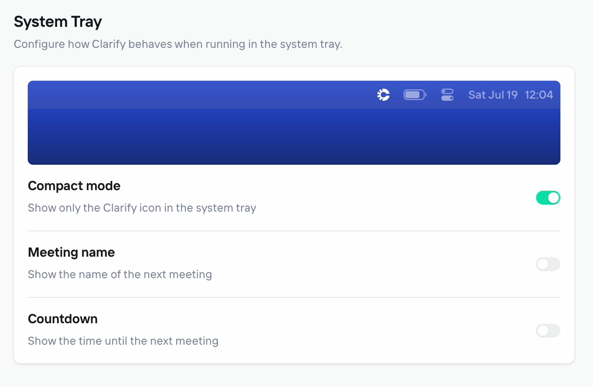Click the blue system tray preview image

click(x=294, y=123)
